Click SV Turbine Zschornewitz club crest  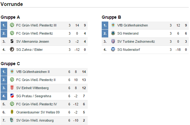point(113,41)
